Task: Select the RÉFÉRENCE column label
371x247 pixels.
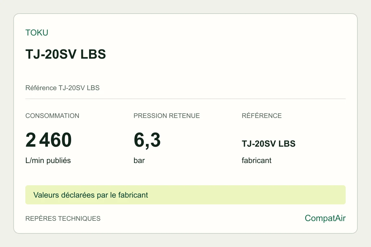Action: 262,116
